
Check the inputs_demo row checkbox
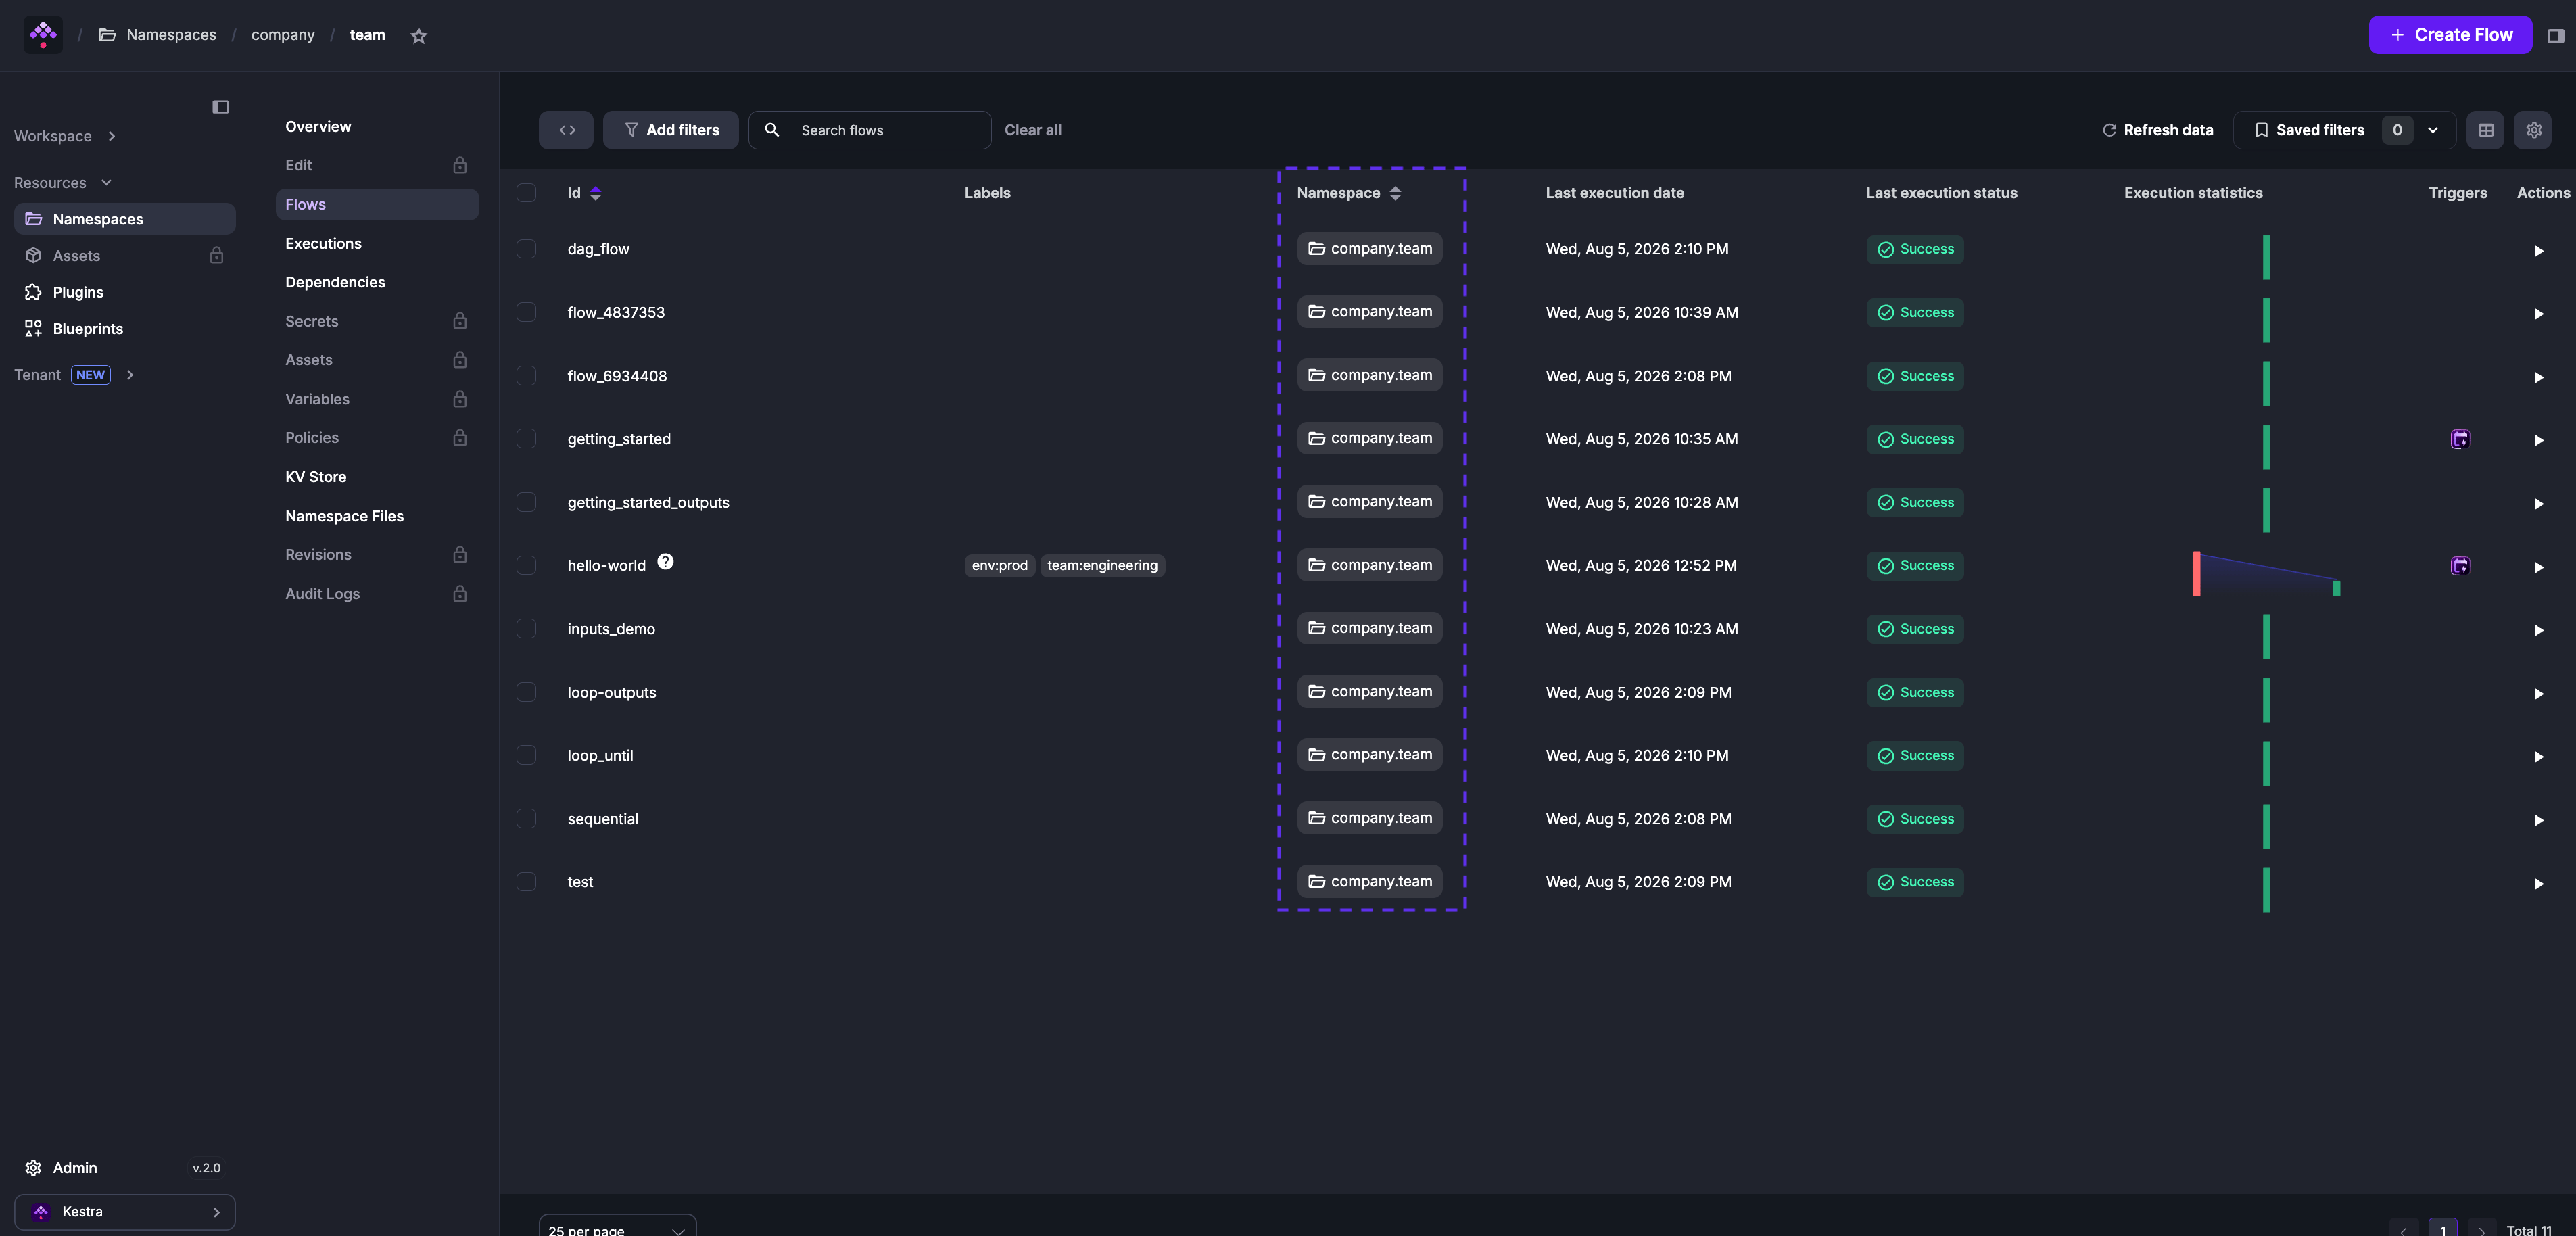pos(526,629)
